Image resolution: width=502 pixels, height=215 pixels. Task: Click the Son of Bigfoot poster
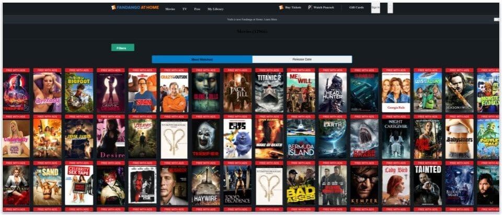pyautogui.click(x=79, y=93)
